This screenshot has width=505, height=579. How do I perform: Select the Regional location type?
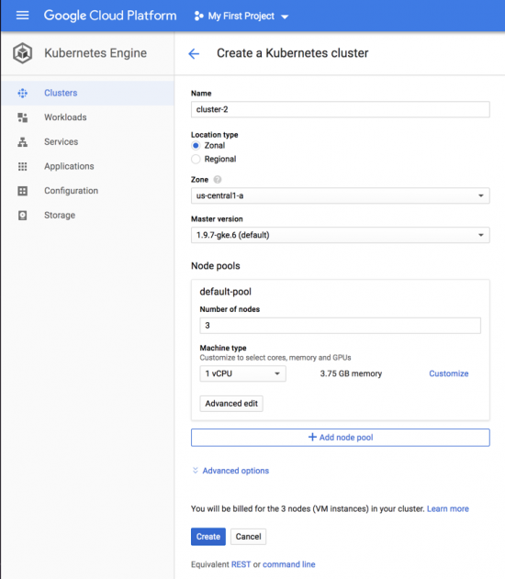196,159
